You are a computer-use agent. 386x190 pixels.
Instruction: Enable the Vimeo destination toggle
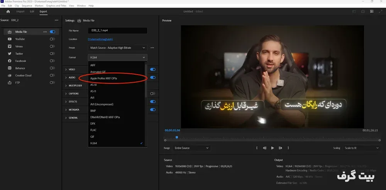(52, 46)
